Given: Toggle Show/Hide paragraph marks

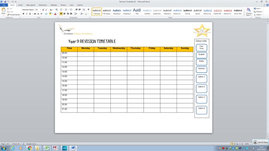Looking at the screenshot, I should point(89,10).
